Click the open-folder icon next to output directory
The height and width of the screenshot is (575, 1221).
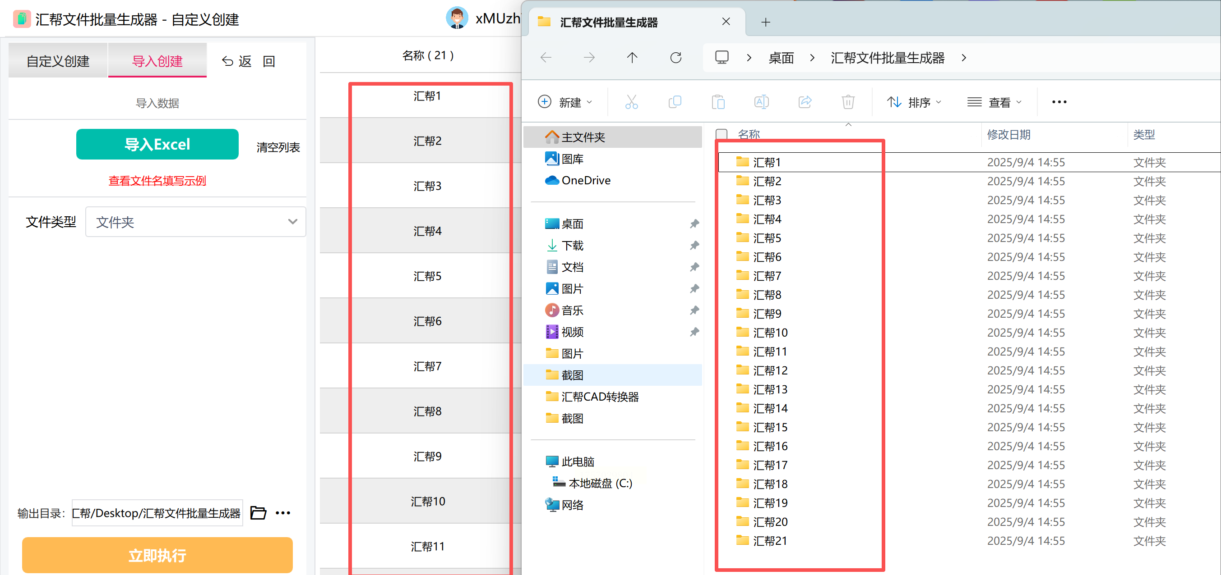(259, 512)
